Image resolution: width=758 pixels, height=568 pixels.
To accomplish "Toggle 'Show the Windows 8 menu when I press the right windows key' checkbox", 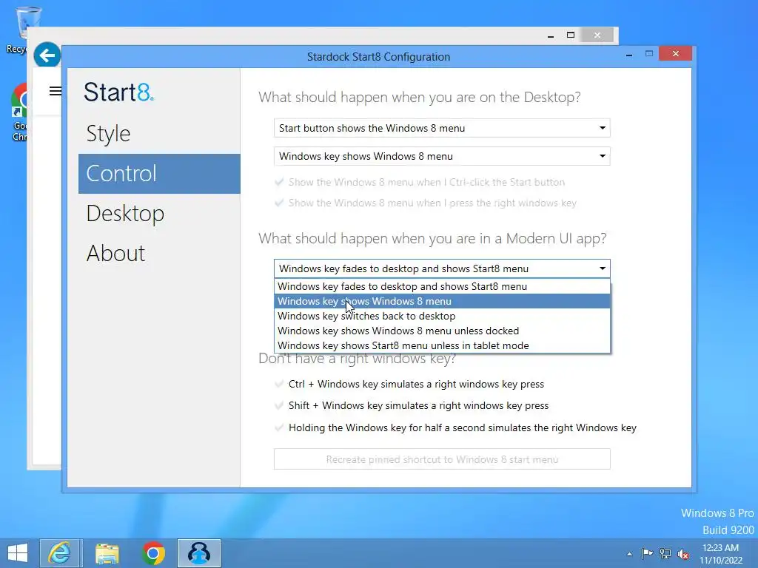I will click(279, 203).
